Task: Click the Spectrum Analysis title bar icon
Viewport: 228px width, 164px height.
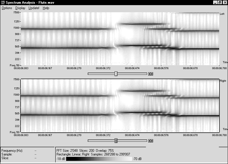Action: tap(3, 2)
